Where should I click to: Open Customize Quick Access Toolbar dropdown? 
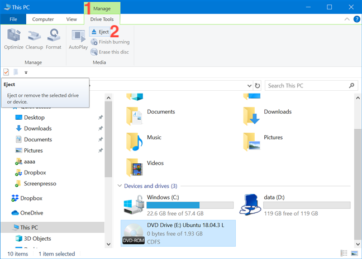(x=26, y=72)
